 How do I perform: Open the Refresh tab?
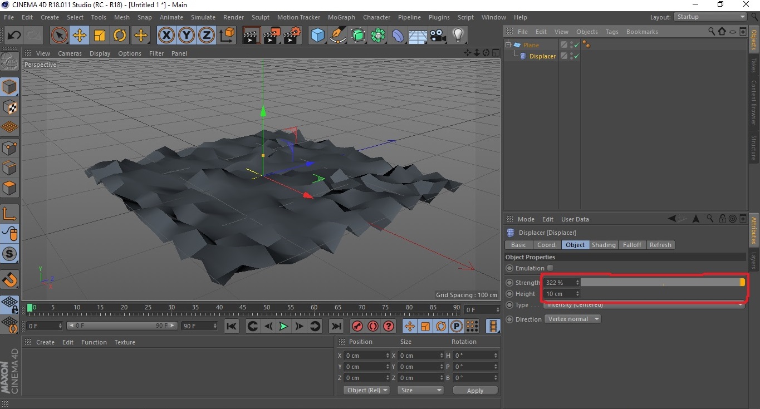tap(660, 245)
